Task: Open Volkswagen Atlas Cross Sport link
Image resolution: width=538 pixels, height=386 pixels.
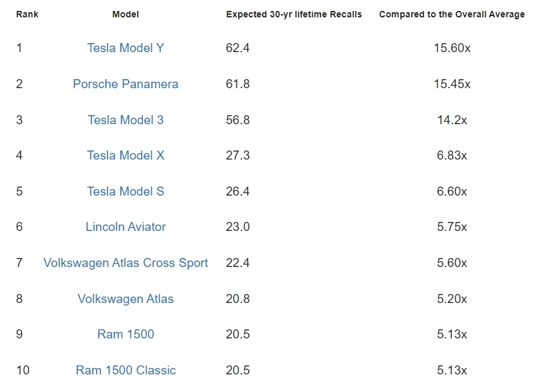Action: [125, 263]
